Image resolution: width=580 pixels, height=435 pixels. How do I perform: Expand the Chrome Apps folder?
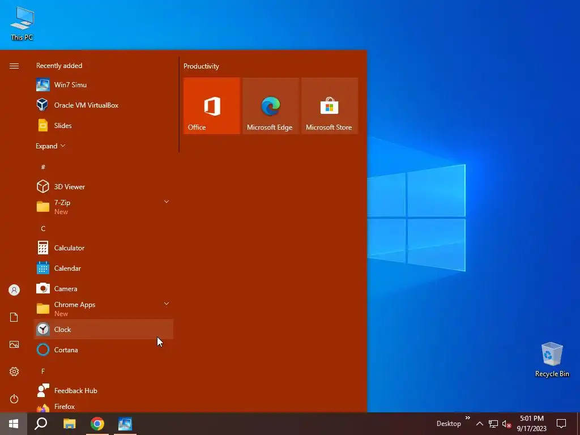pos(104,309)
